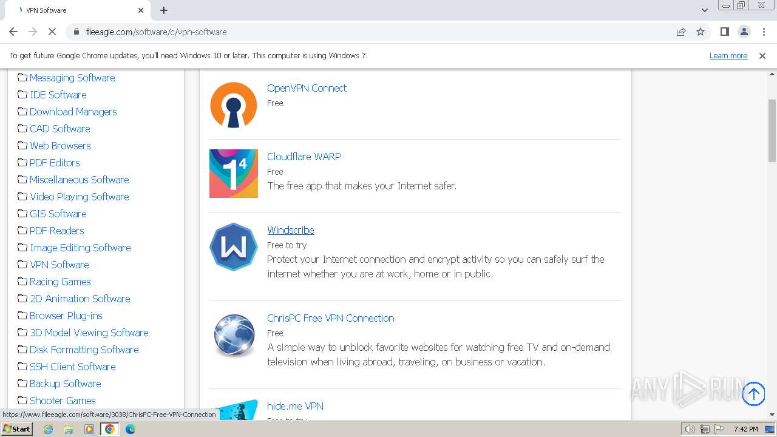
Task: View site information via the lock icon
Action: point(76,32)
